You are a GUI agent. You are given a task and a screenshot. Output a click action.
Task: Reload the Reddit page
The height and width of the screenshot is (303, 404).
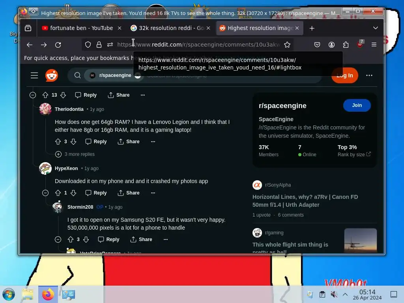pos(58,45)
